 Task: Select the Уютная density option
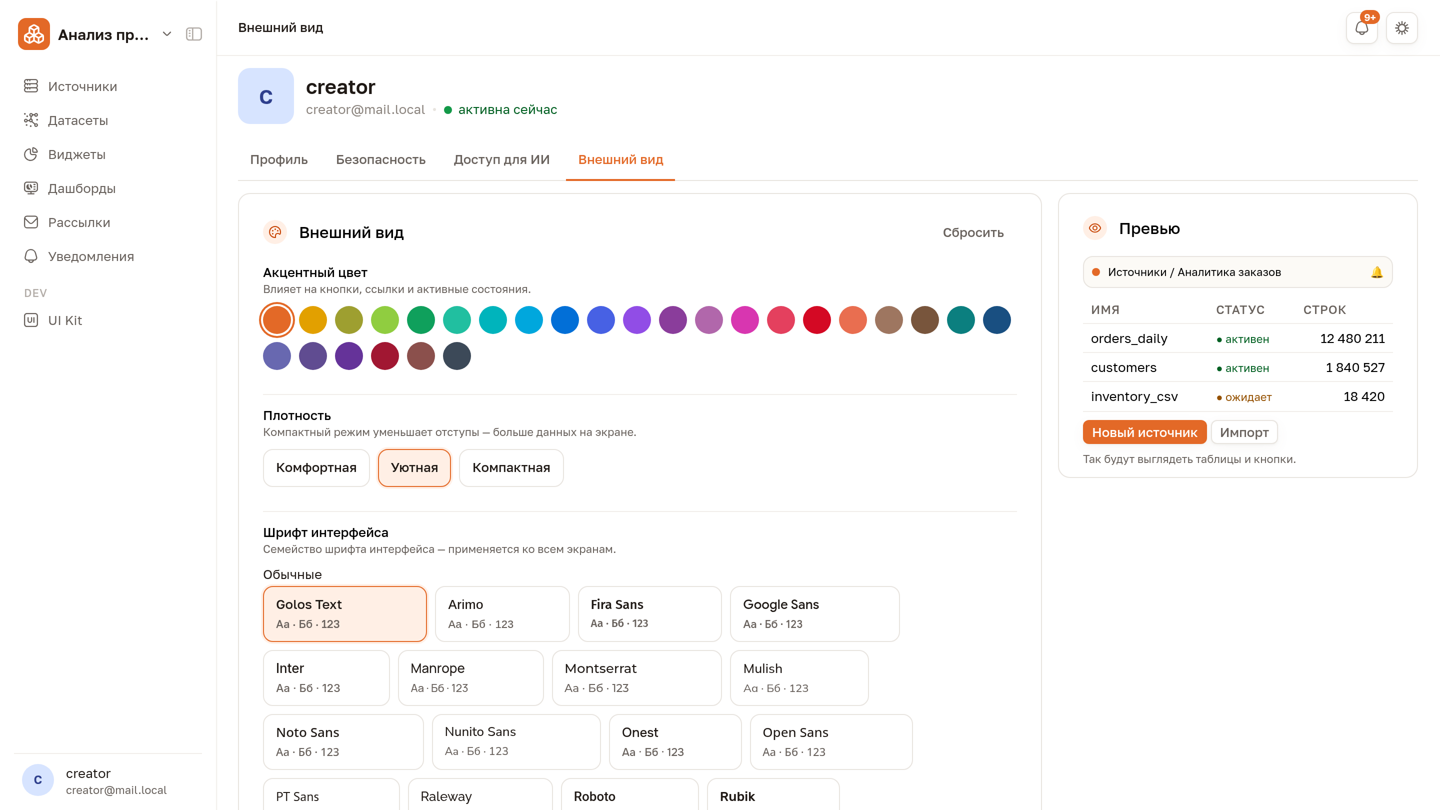[414, 468]
